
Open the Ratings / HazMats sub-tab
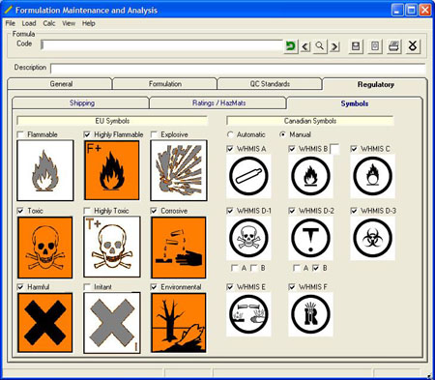pos(218,103)
